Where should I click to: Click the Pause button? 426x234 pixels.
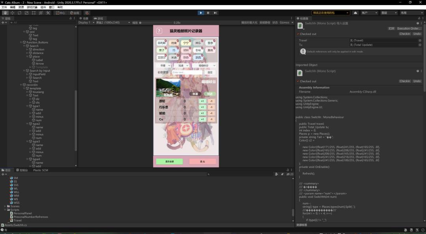(208, 13)
